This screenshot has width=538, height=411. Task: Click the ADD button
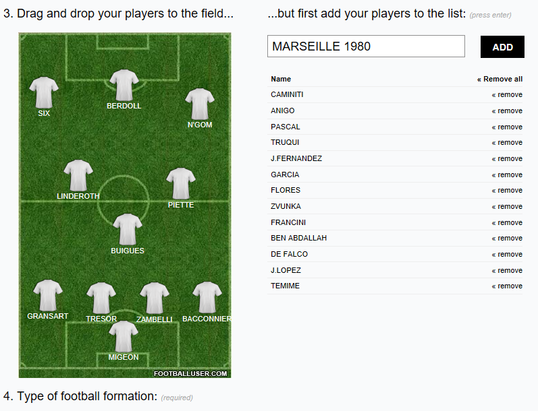point(502,47)
